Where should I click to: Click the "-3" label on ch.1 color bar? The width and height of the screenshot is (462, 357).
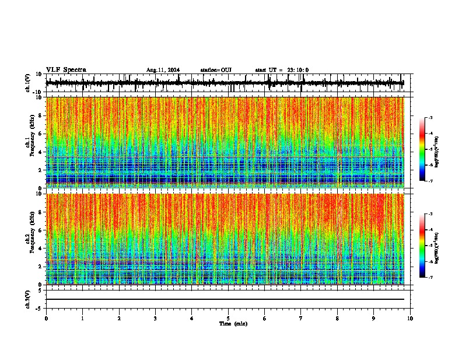pos(430,117)
